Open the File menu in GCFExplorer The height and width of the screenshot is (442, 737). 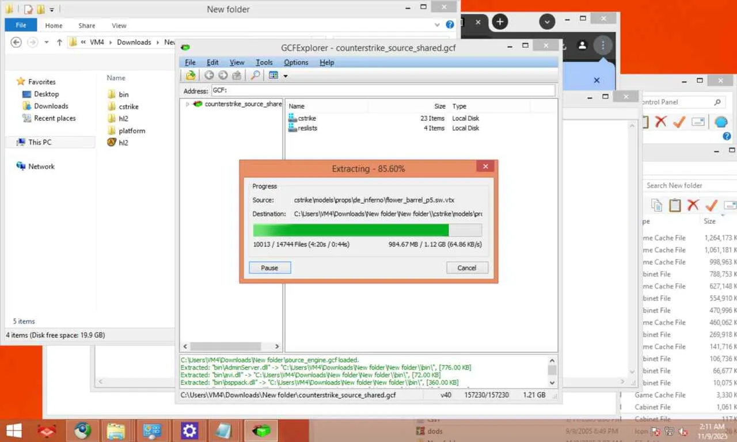(190, 62)
